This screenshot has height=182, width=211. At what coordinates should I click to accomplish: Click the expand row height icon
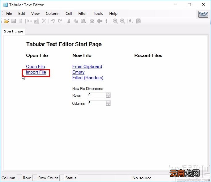tap(99, 21)
